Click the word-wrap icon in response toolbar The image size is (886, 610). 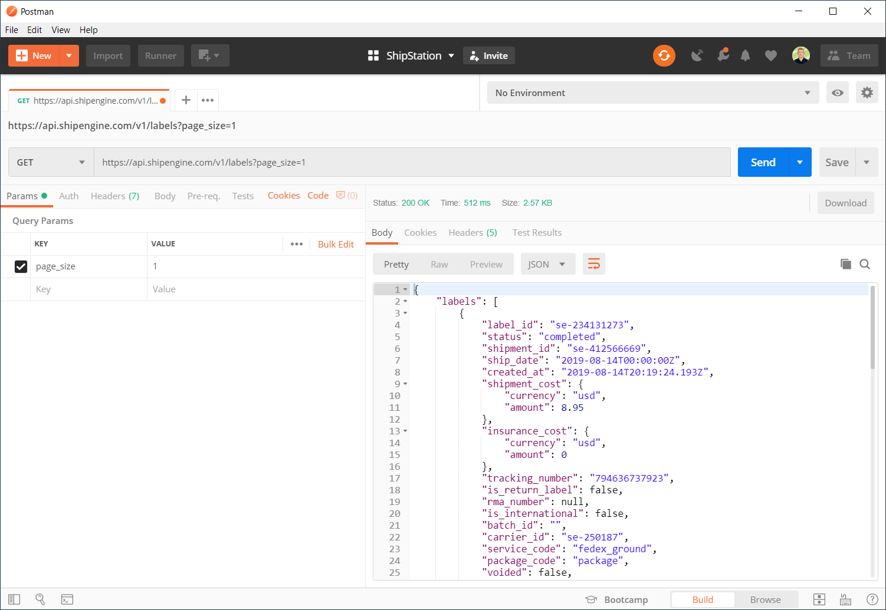593,264
